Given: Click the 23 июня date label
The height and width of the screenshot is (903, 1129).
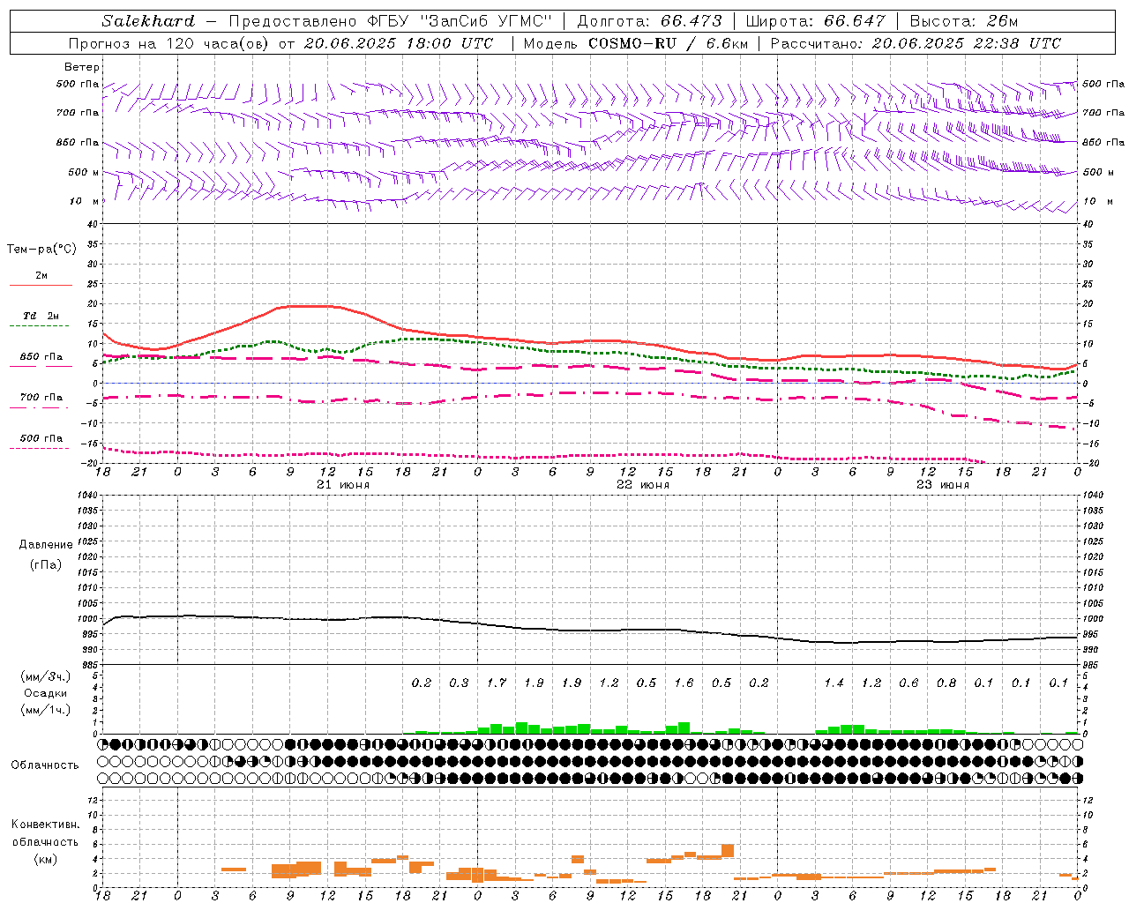Looking at the screenshot, I should click(942, 485).
